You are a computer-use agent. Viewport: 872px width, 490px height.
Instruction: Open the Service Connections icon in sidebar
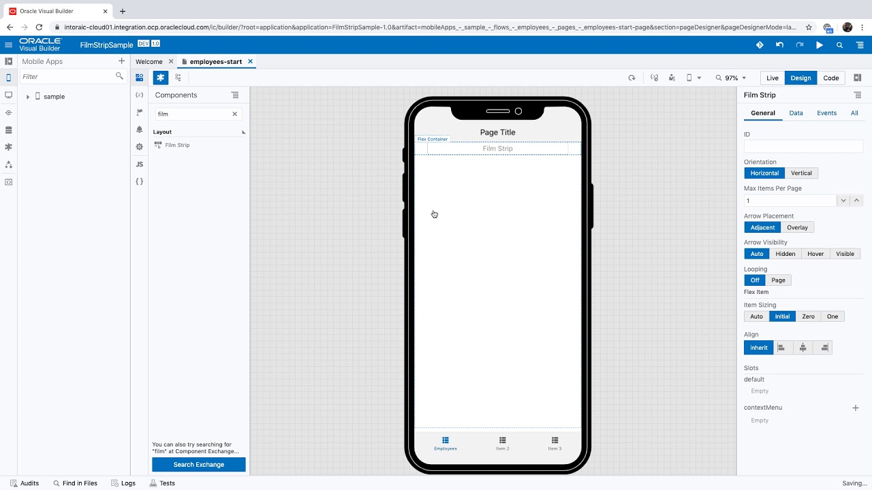coord(8,113)
